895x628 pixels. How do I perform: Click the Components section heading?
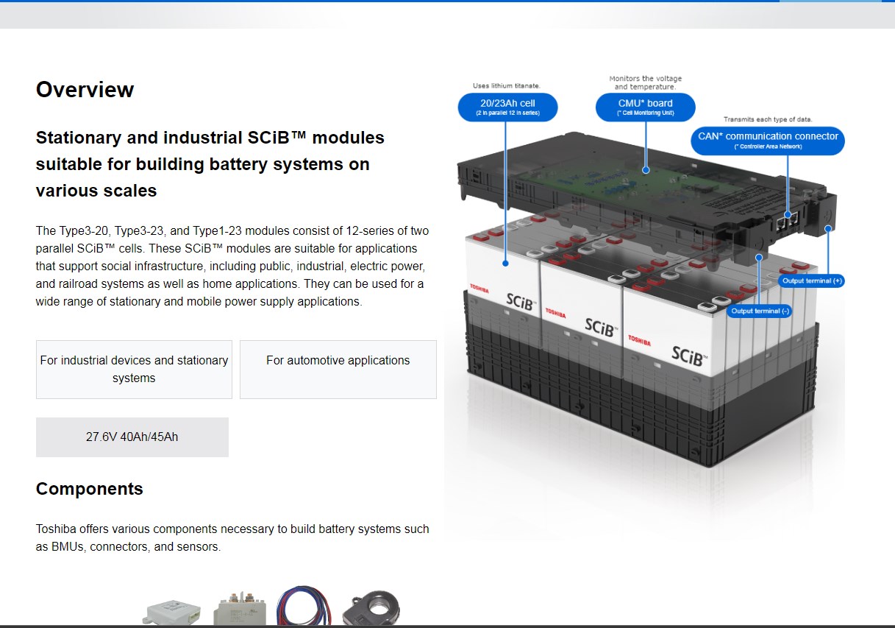click(89, 489)
